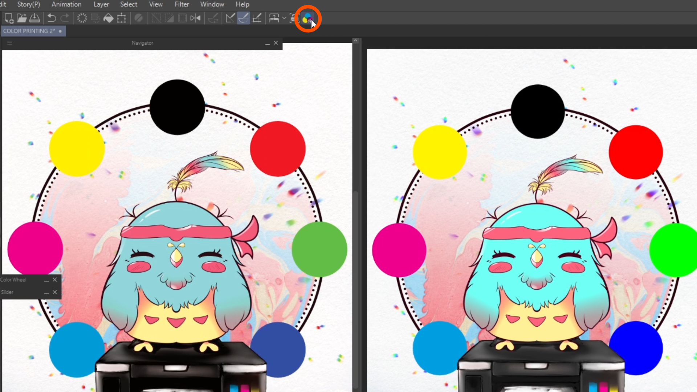The width and height of the screenshot is (697, 392).
Task: Flip canvas horizontally with the mirror icon
Action: 195,18
